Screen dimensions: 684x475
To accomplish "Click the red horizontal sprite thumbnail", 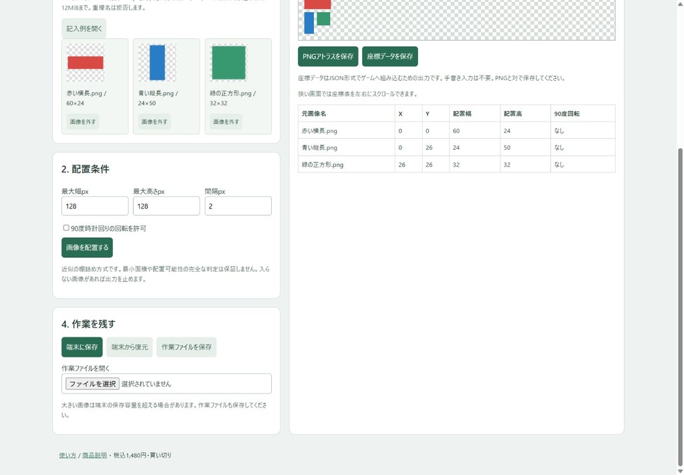I will (x=85, y=62).
